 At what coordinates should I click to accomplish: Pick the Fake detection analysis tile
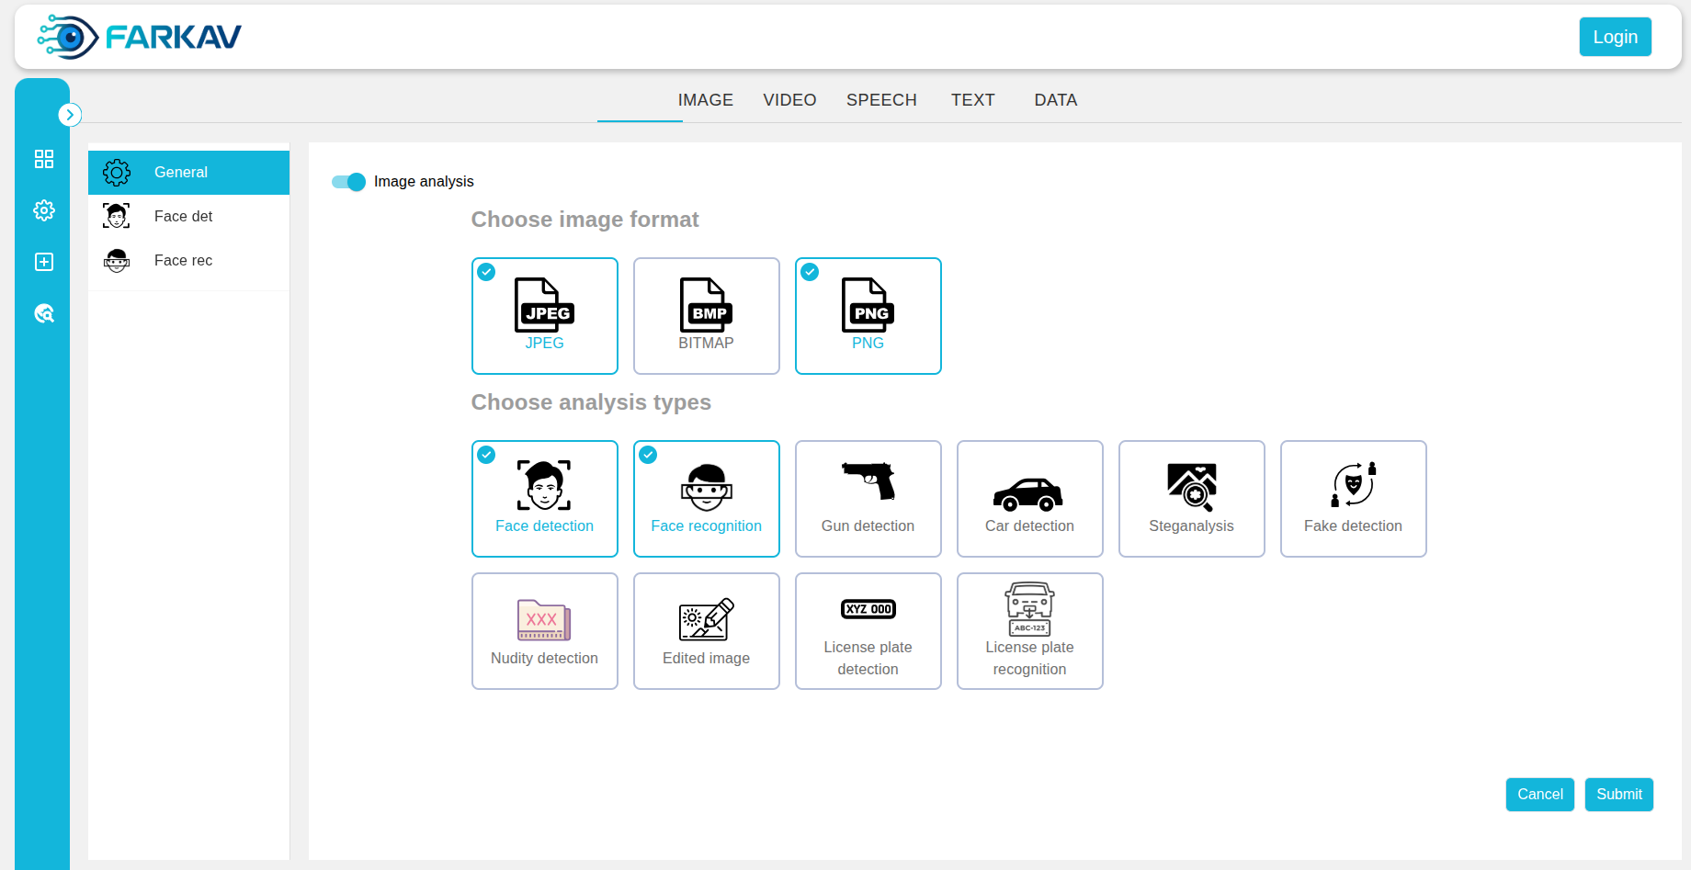(x=1353, y=499)
